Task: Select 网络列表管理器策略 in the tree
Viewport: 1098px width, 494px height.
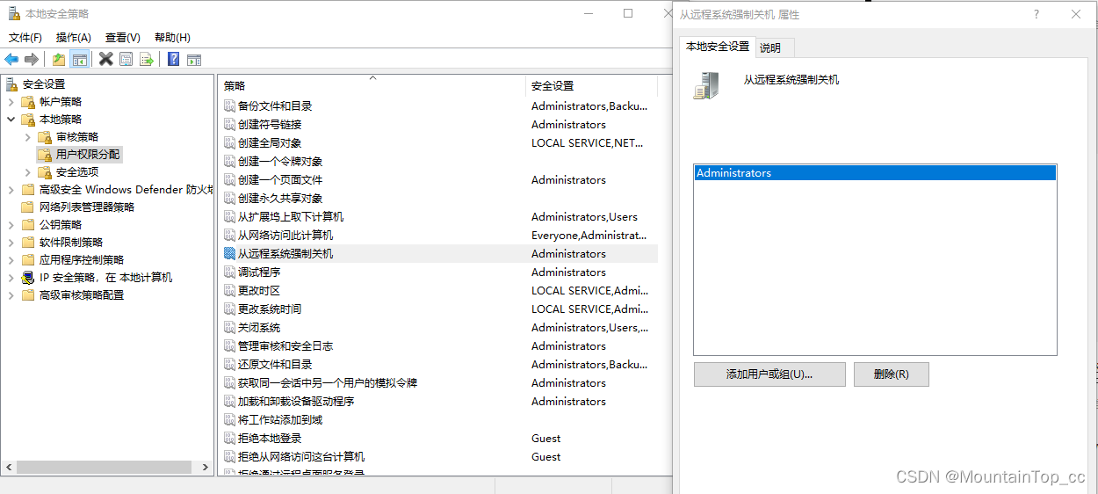Action: pyautogui.click(x=87, y=207)
